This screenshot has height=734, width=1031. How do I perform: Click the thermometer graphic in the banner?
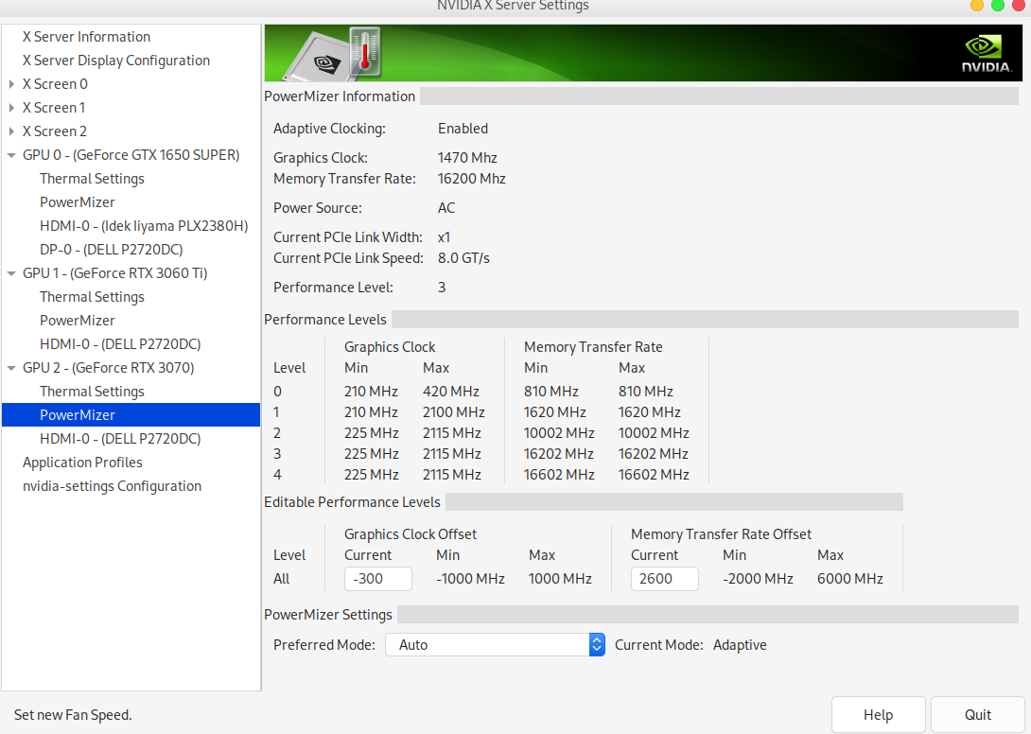pyautogui.click(x=363, y=52)
